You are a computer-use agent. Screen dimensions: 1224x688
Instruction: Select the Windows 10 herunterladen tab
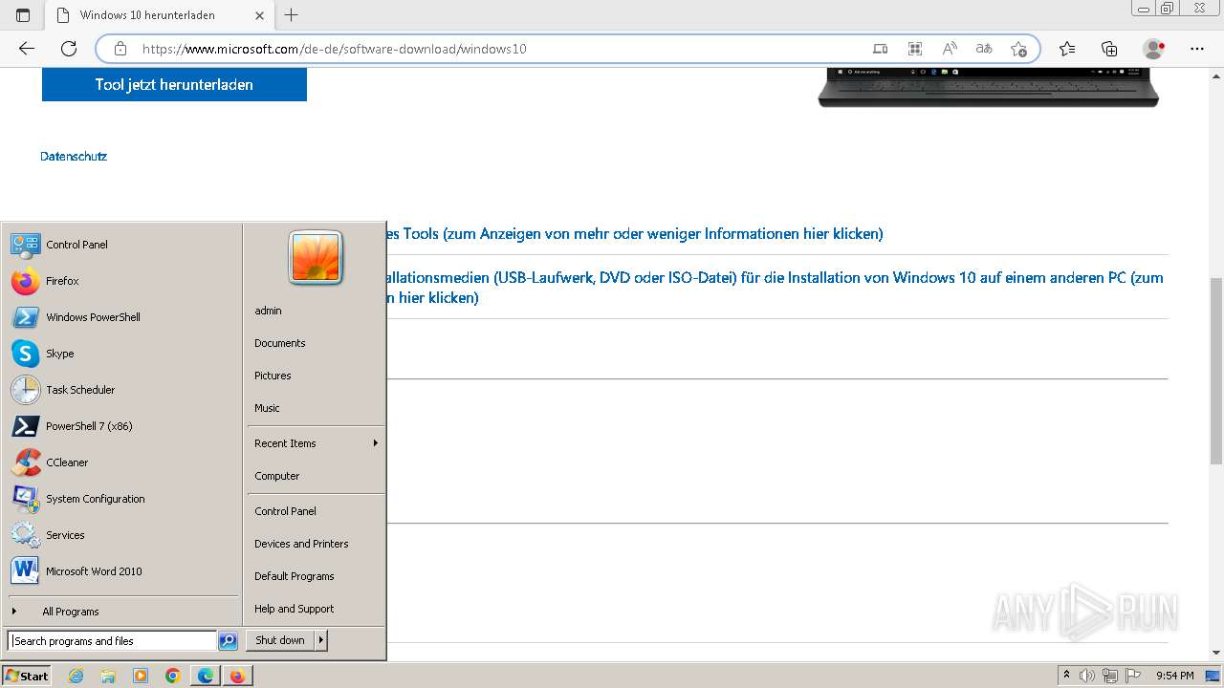tap(160, 15)
